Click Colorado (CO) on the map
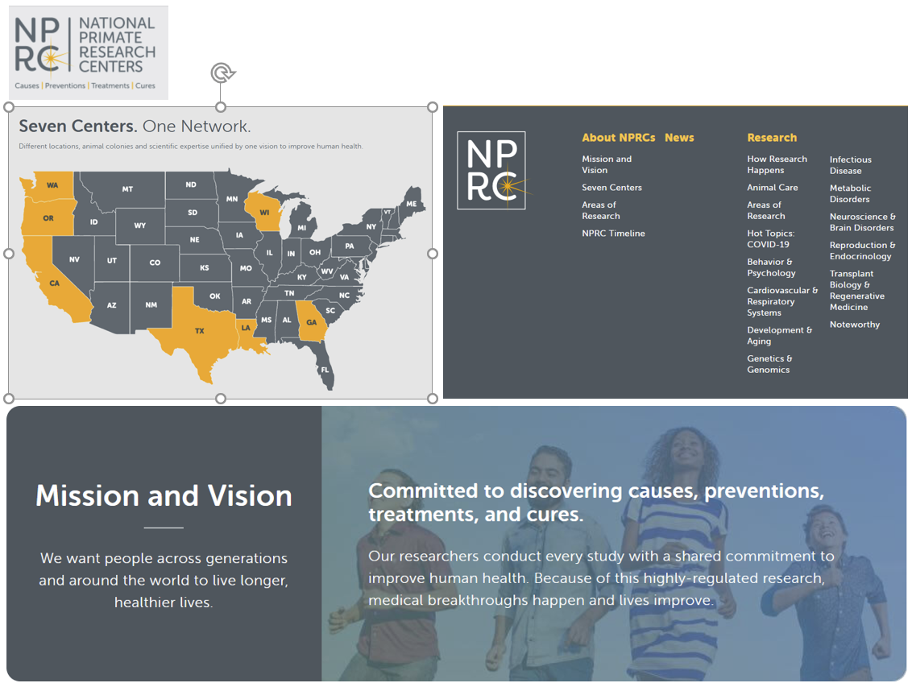This screenshot has height=687, width=912. pyautogui.click(x=155, y=263)
